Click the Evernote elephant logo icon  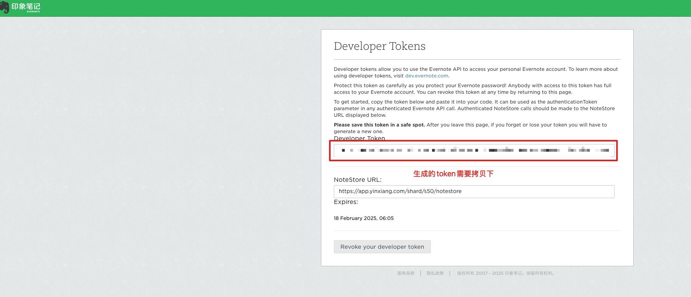(5, 7)
